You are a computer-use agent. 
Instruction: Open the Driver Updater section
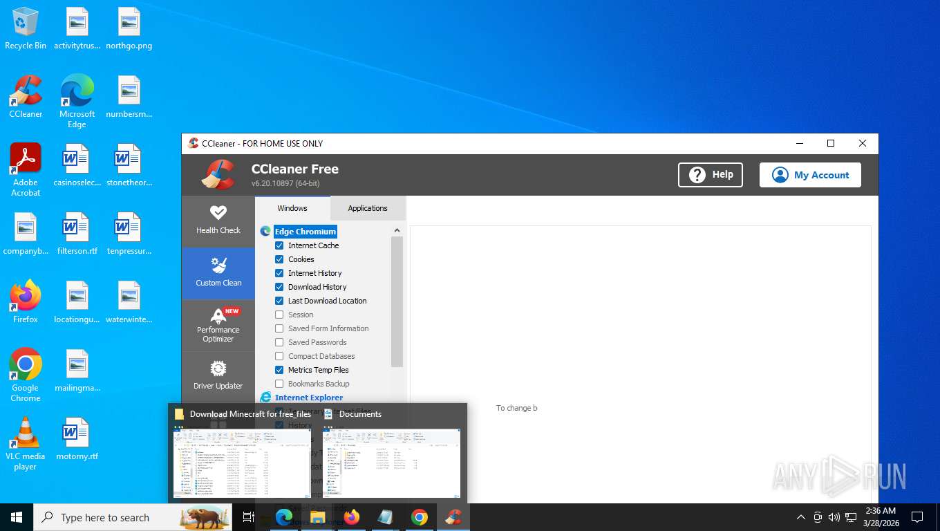point(218,375)
